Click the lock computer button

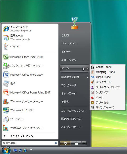coord(76,143)
